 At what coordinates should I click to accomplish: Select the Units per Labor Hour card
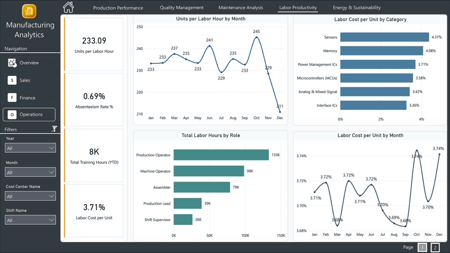(x=94, y=44)
